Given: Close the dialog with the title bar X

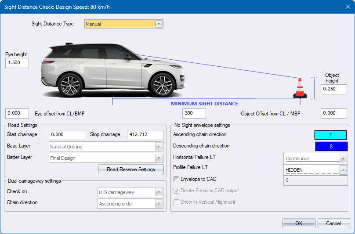Looking at the screenshot, I should click(344, 7).
